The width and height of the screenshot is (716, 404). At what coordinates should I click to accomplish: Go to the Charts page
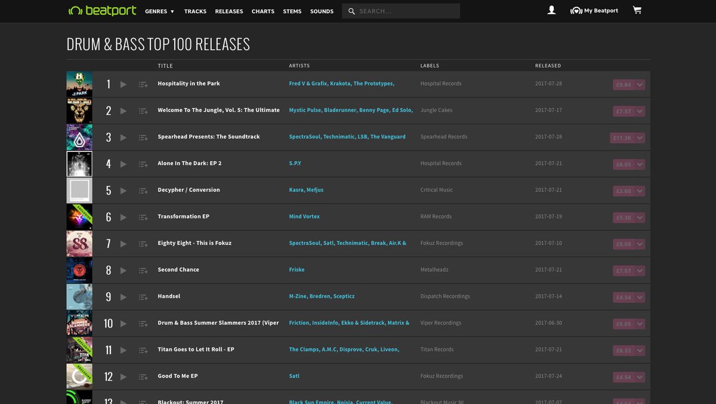point(263,11)
